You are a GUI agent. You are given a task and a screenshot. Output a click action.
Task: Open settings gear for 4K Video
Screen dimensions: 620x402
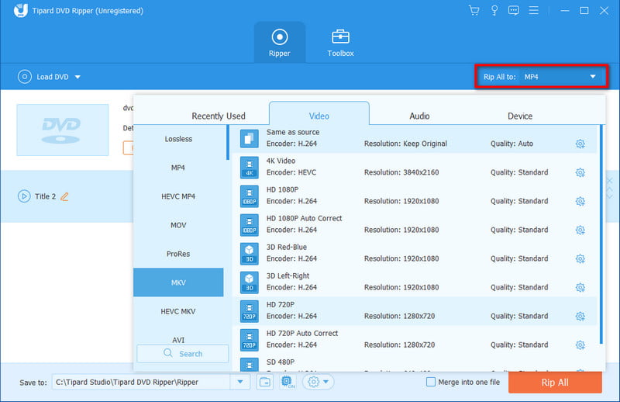[580, 173]
